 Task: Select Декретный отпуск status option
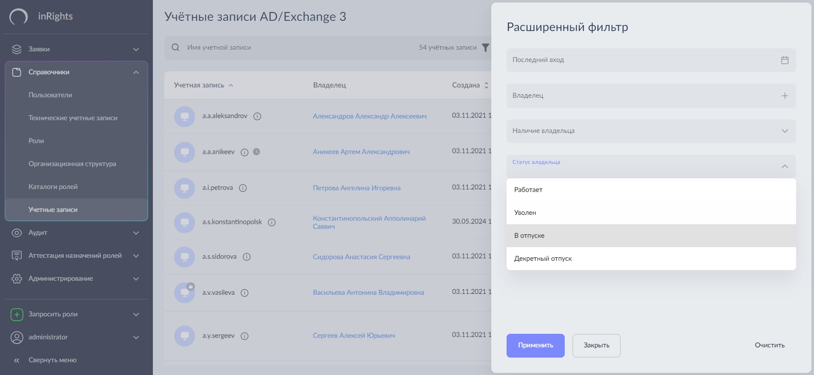click(x=543, y=259)
